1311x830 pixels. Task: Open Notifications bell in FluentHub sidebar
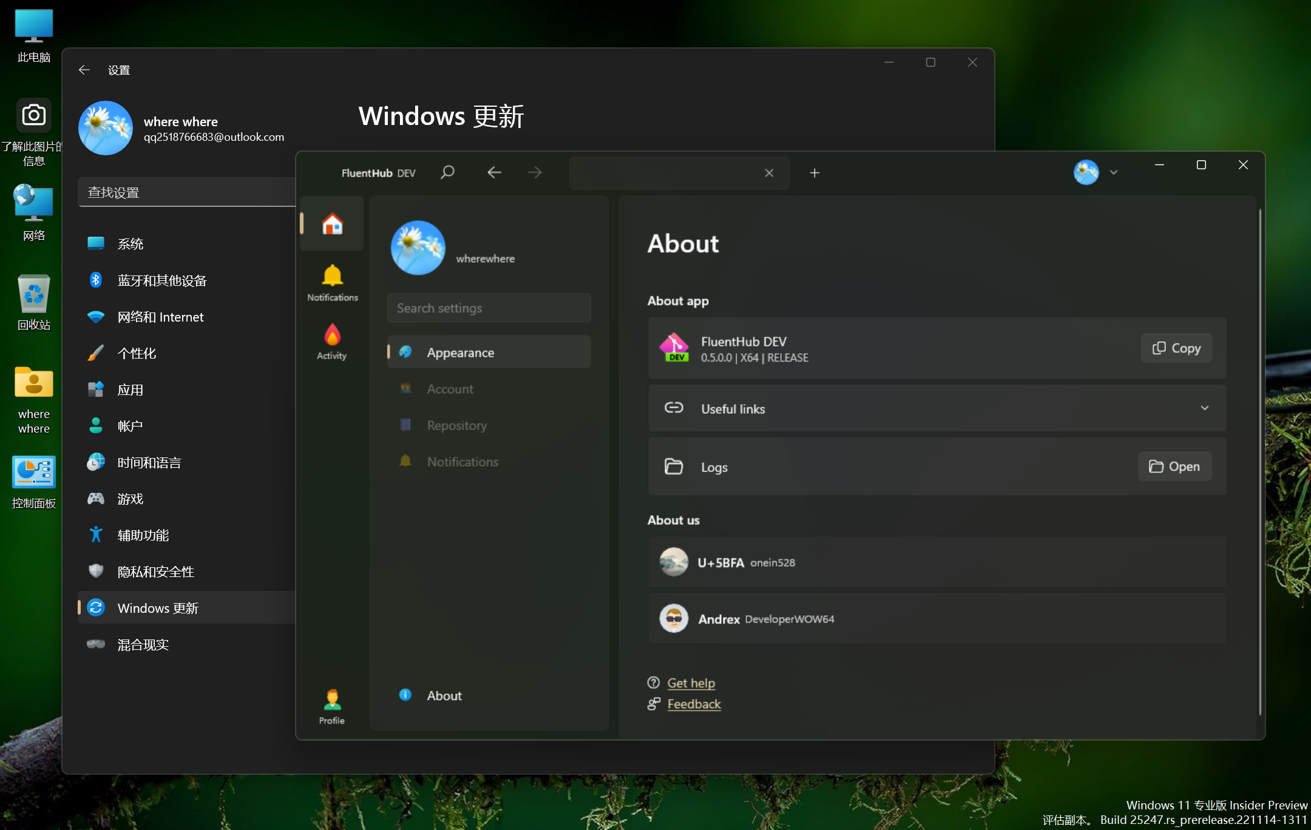tap(332, 283)
